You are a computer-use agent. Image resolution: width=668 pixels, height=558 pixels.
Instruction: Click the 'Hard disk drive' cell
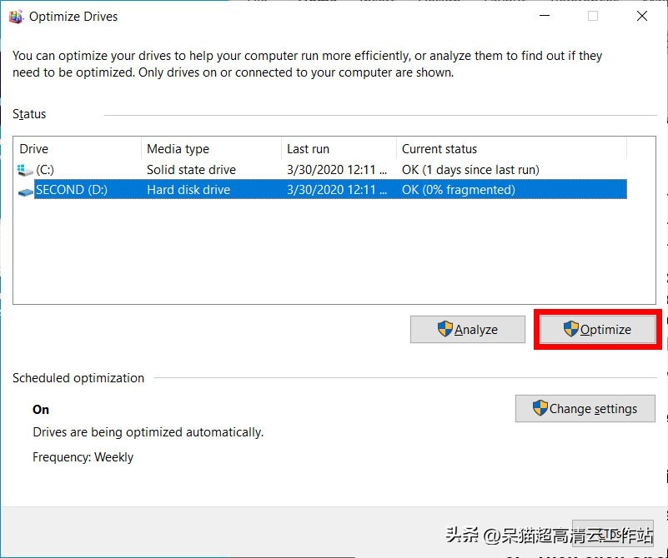pyautogui.click(x=188, y=190)
